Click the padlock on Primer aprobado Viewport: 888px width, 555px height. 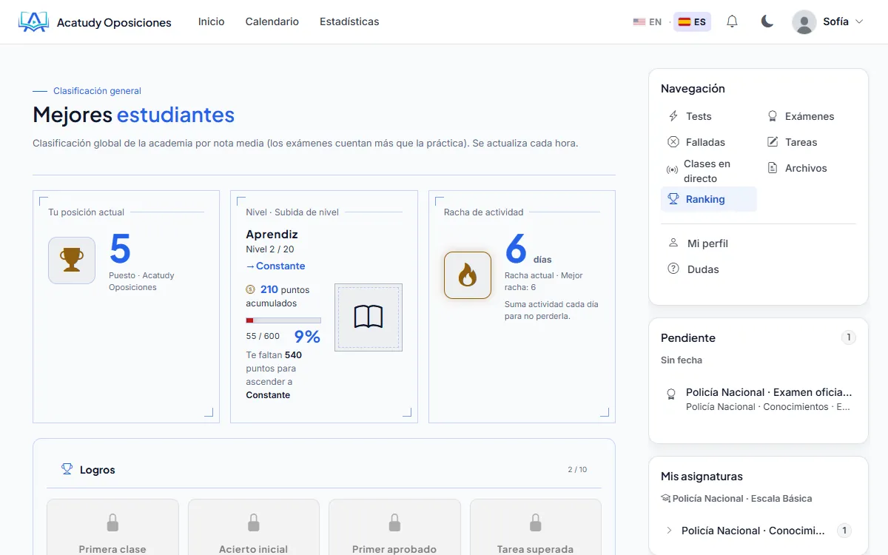pyautogui.click(x=394, y=523)
